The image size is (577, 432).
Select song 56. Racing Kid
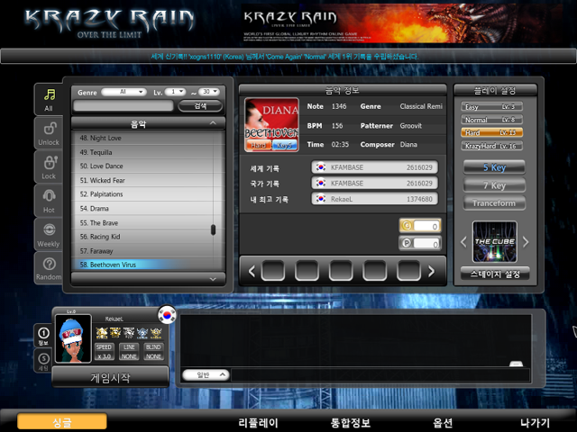[148, 237]
